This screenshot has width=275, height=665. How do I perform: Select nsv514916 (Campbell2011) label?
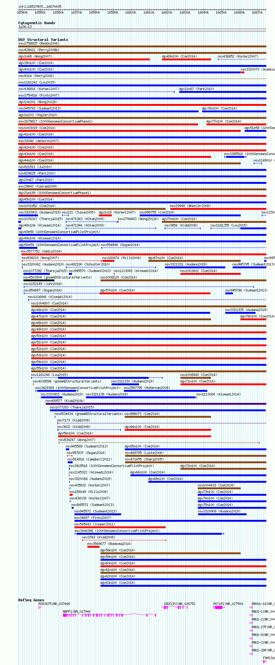point(90,460)
